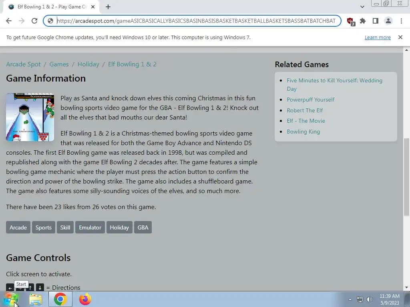The width and height of the screenshot is (410, 307).
Task: Click the 'Click screen to activate.' text
Action: click(x=39, y=274)
